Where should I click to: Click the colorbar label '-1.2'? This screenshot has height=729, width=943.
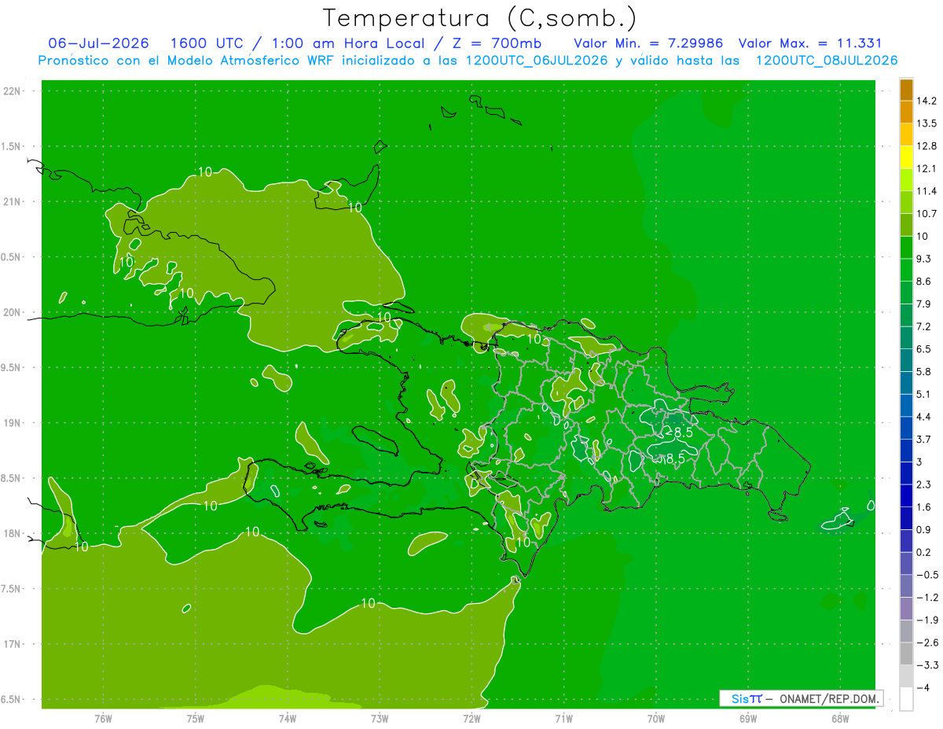click(927, 597)
